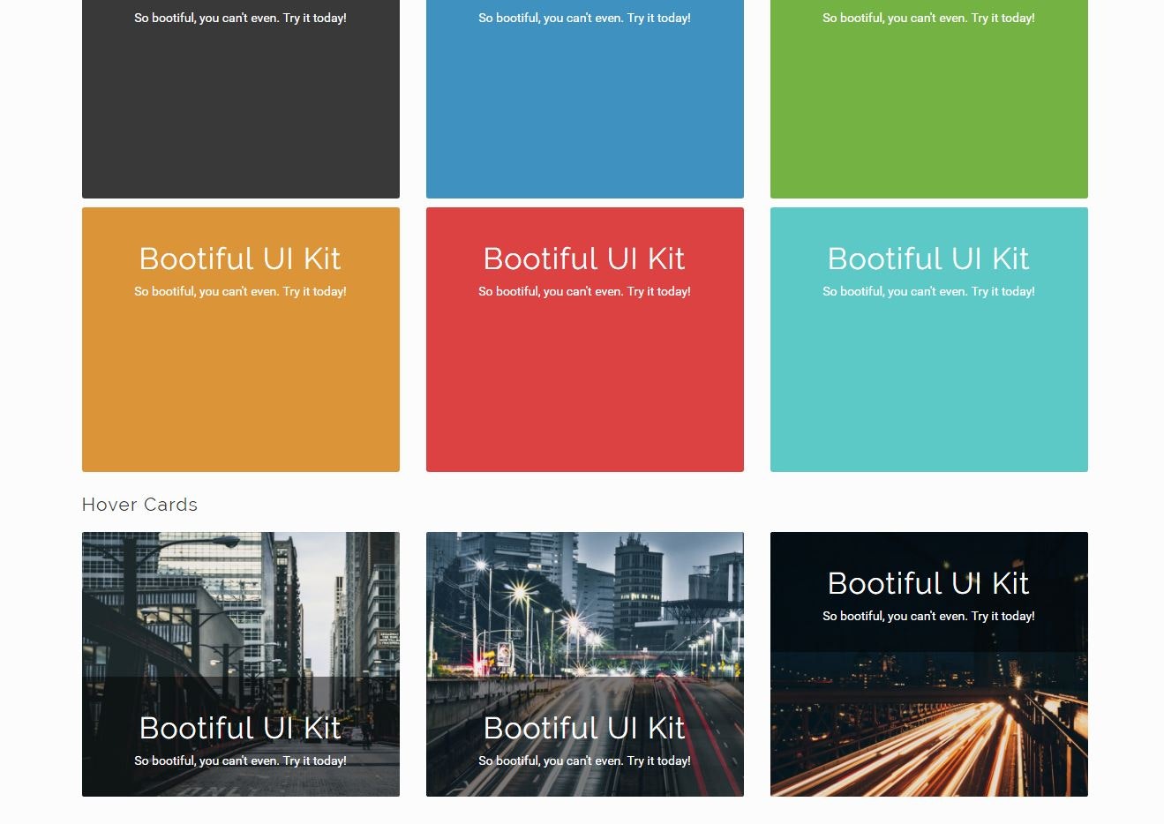Open the left city skyline hover card
The height and width of the screenshot is (824, 1164).
tap(240, 618)
